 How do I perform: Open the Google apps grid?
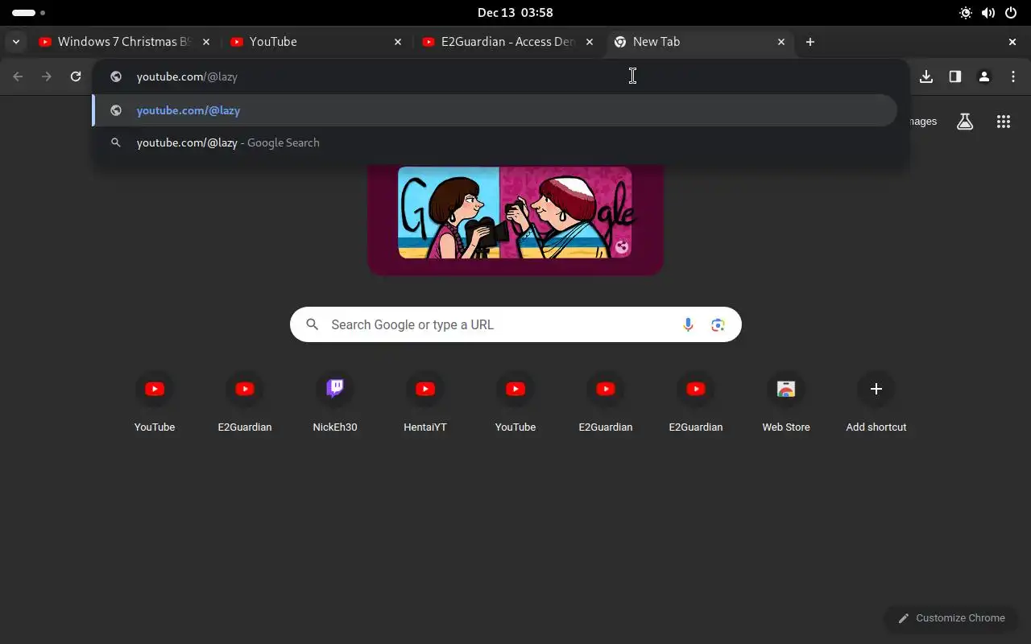click(x=1004, y=122)
